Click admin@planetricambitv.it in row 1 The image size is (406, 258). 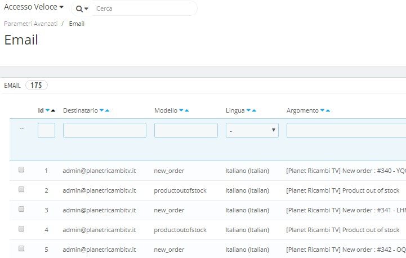(99, 171)
